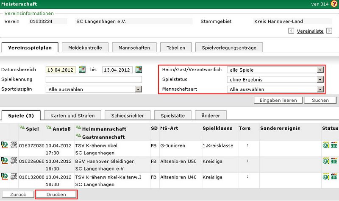This screenshot has width=339, height=201.
Task: Expand the Heim/Gast/Verantwortlich dropdown
Action: coord(320,70)
